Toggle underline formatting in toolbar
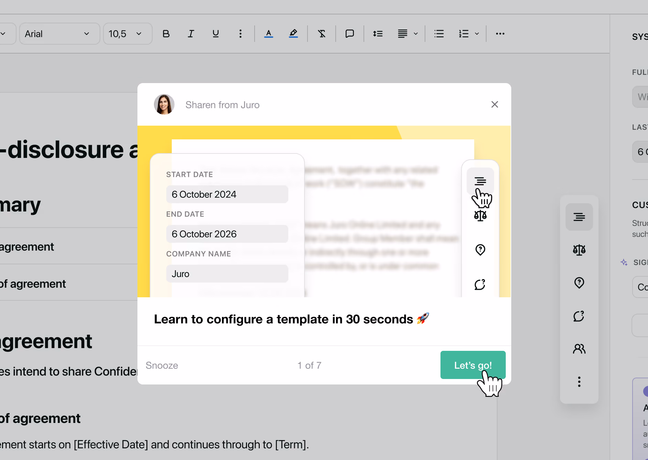The height and width of the screenshot is (460, 648). click(216, 34)
